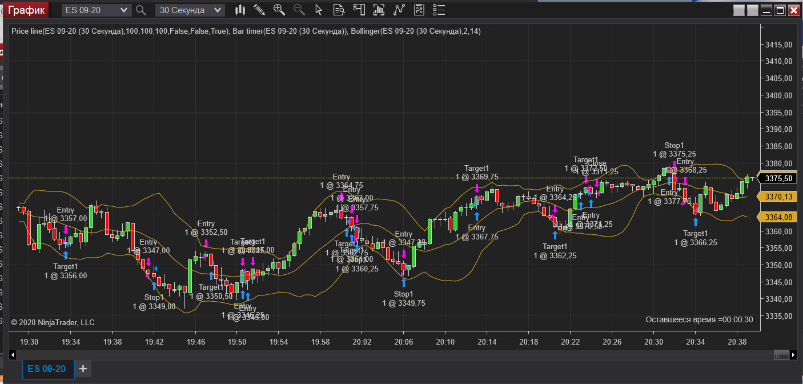Image resolution: width=803 pixels, height=384 pixels.
Task: Click the Target1 1 @ 3362,25 marker label
Action: [555, 251]
